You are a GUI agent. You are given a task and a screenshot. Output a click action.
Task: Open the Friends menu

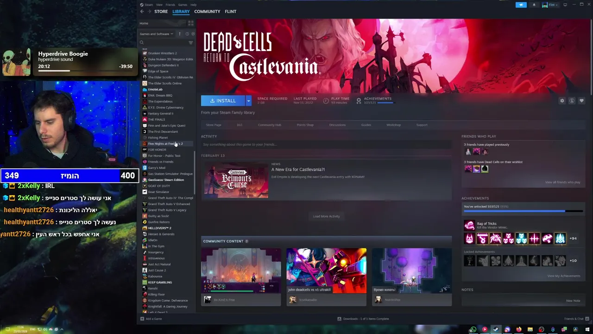tap(170, 5)
